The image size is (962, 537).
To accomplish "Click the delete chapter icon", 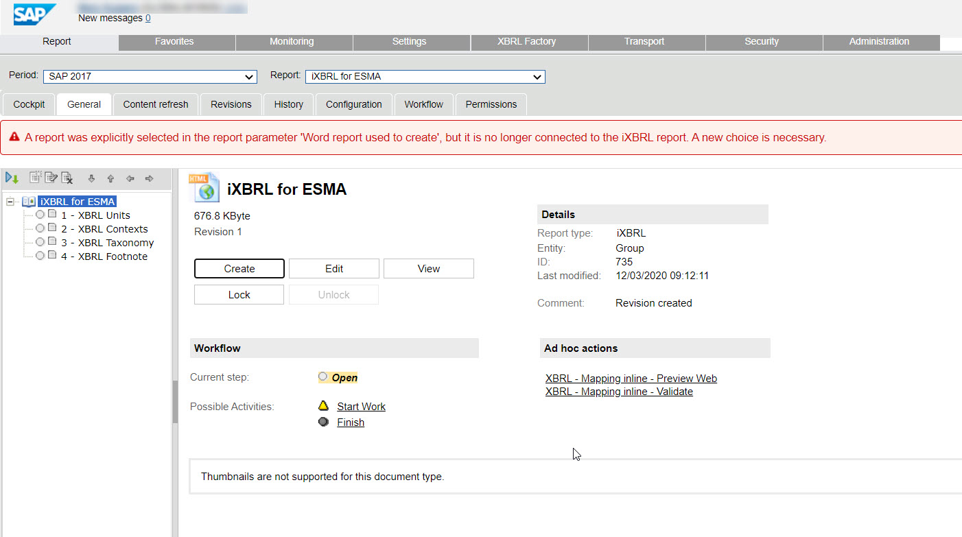I will click(67, 178).
